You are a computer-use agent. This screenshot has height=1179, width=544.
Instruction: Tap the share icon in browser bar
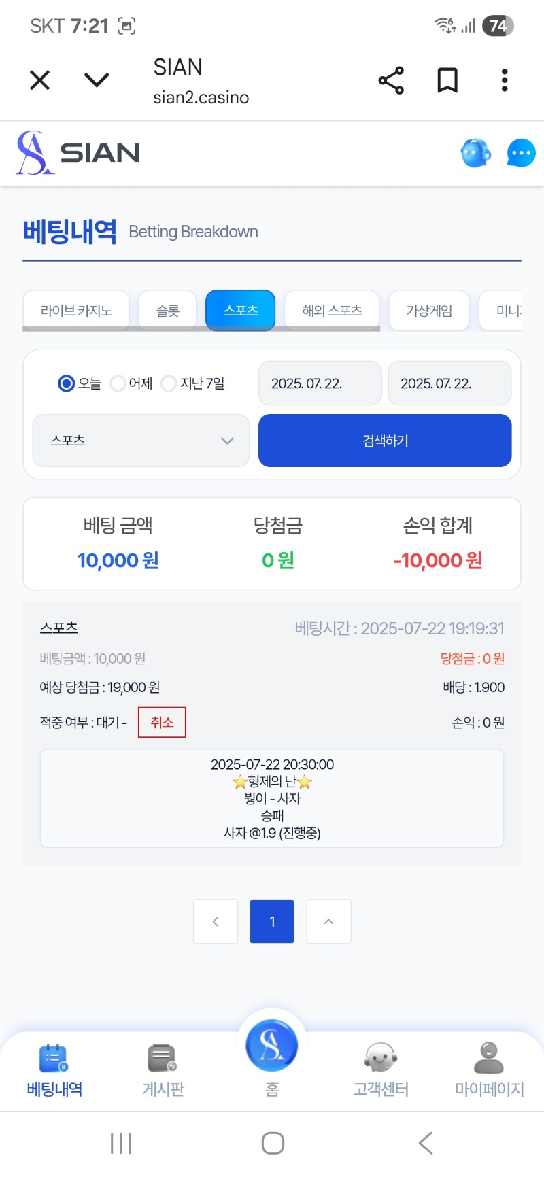[391, 80]
